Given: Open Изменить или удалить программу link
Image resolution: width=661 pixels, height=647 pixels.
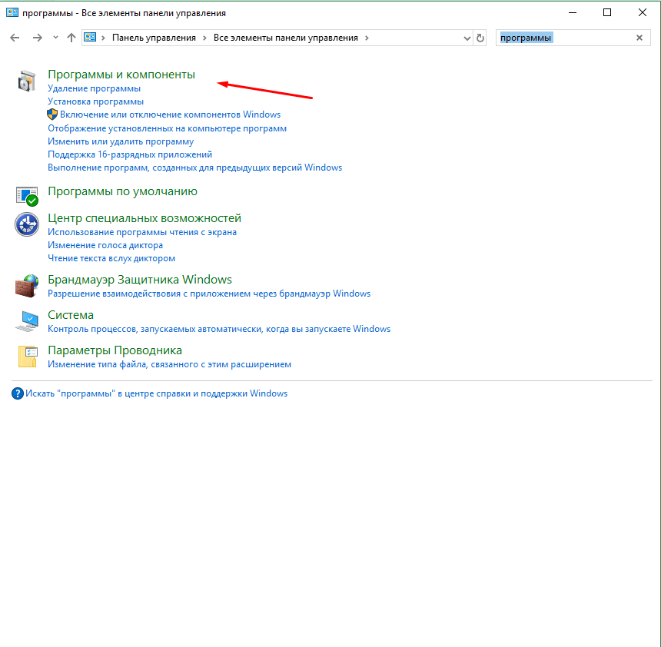Looking at the screenshot, I should (121, 141).
